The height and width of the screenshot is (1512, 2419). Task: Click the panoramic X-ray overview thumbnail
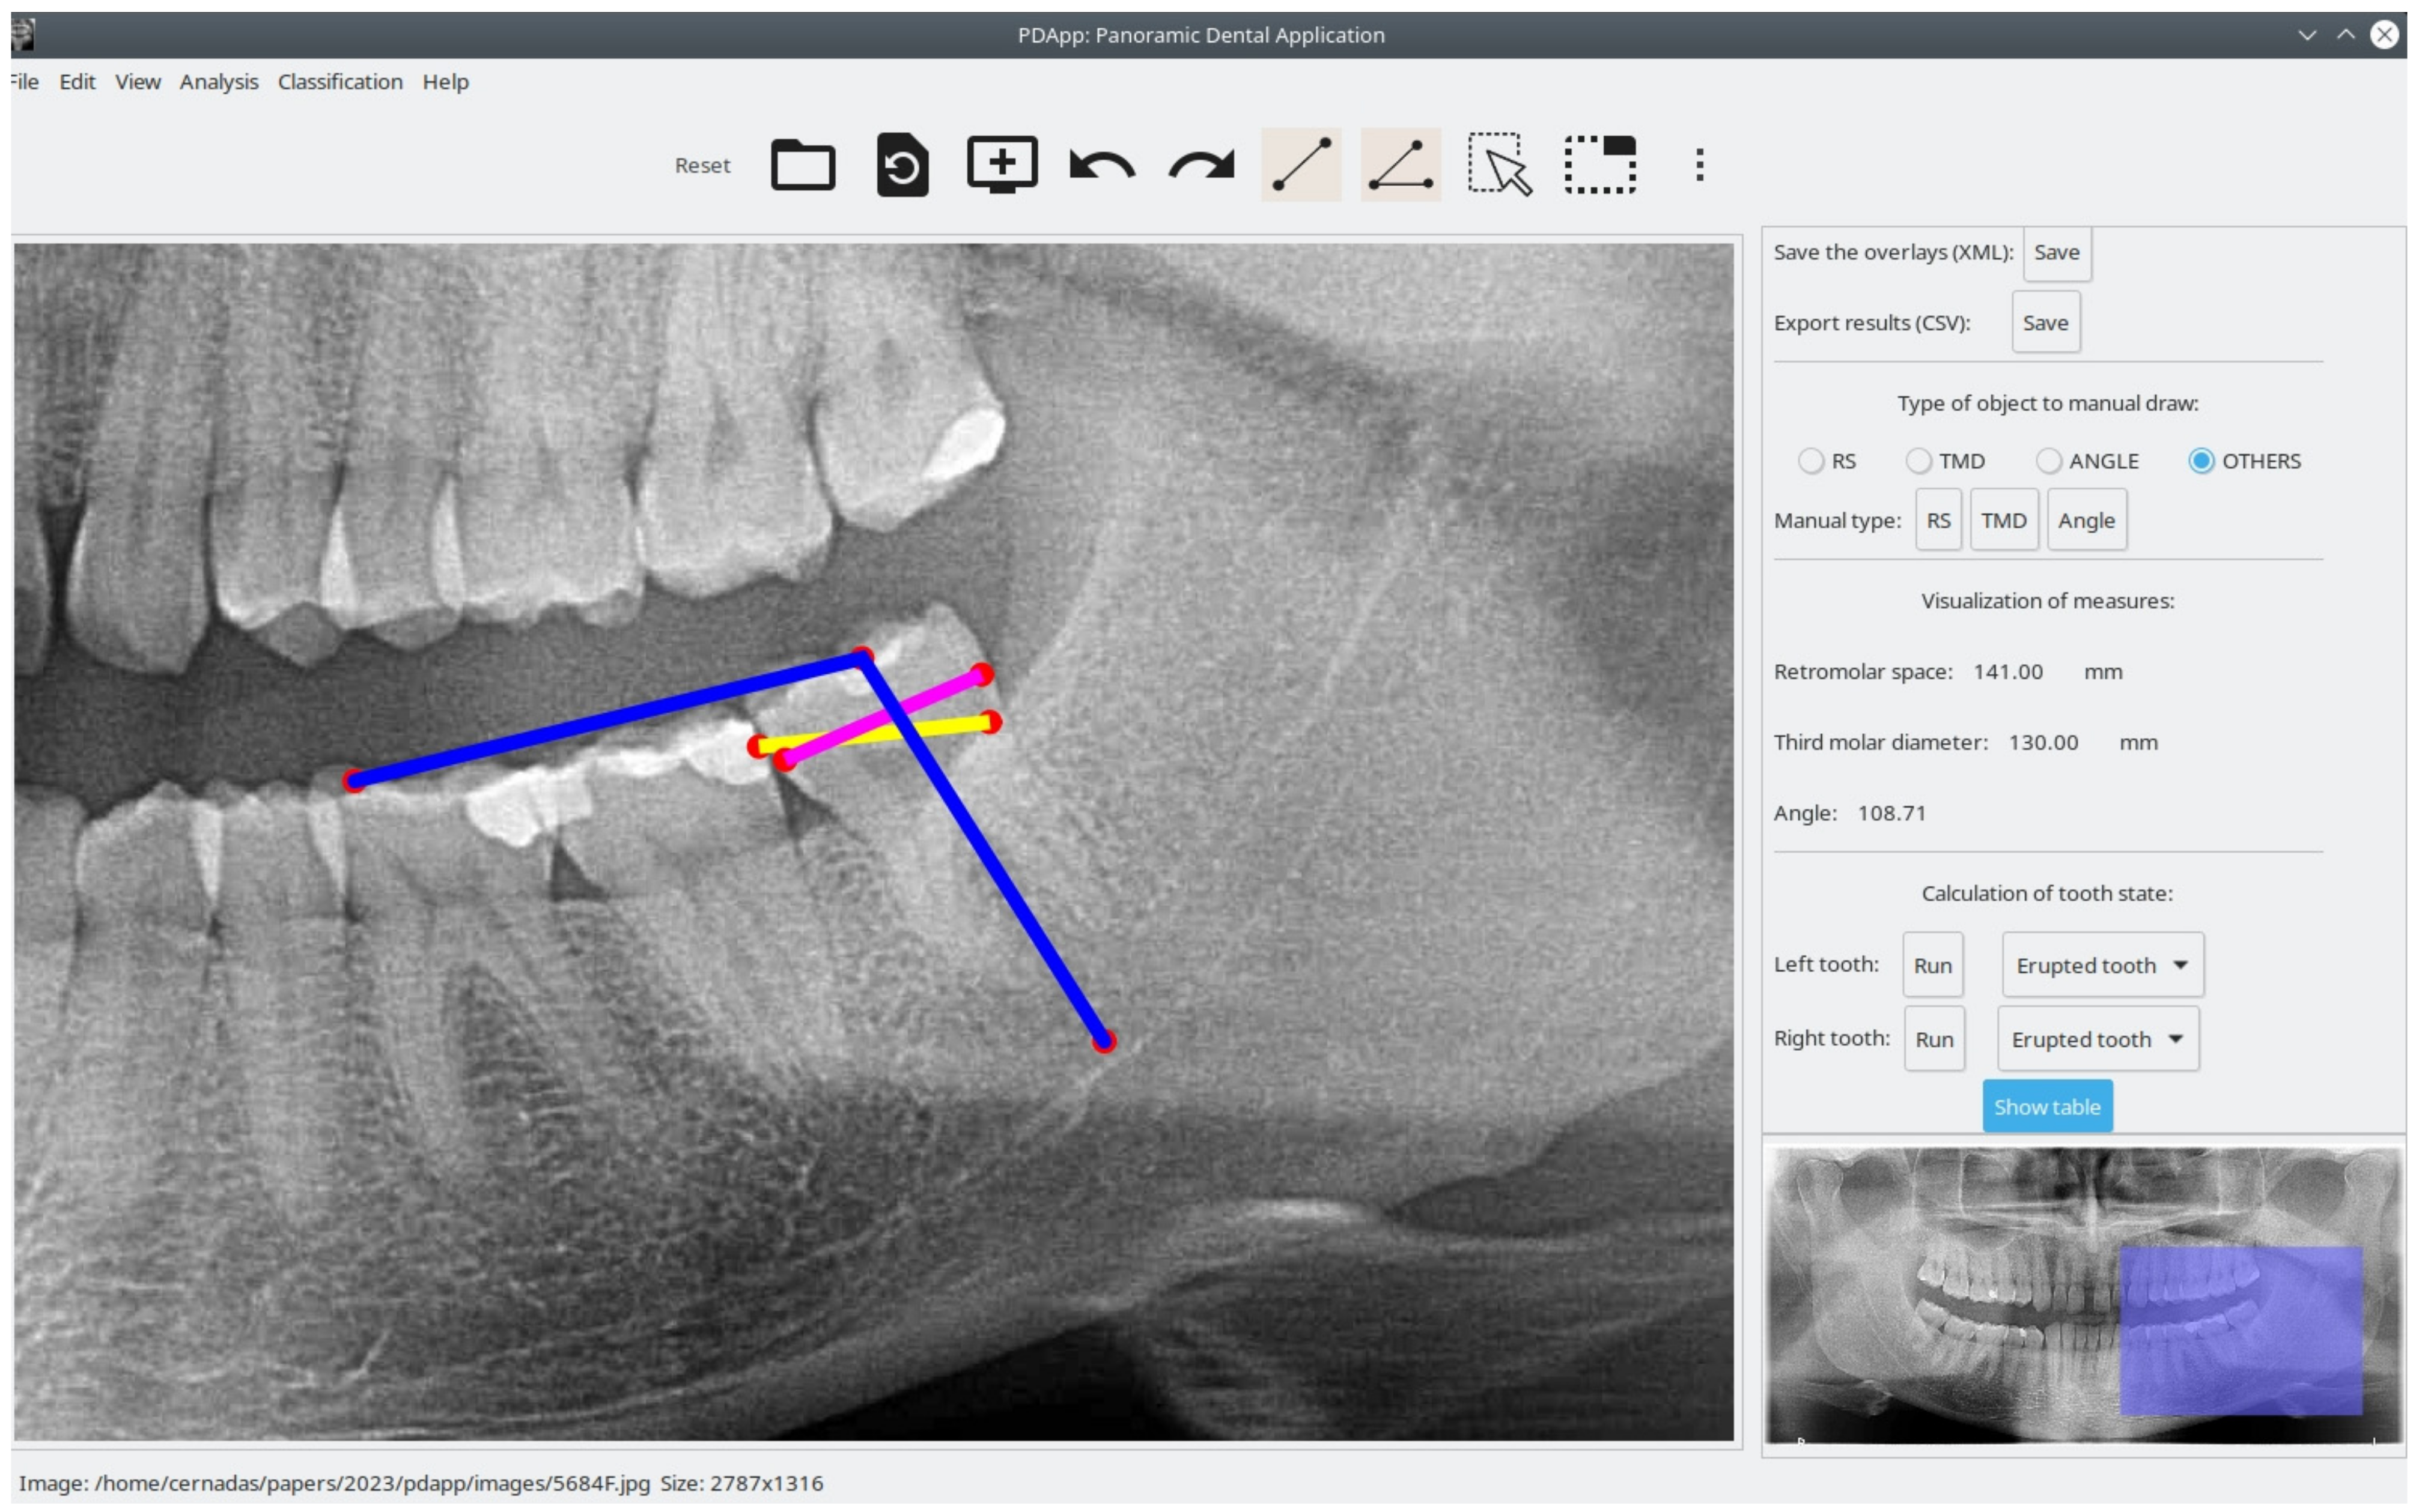pos(2083,1295)
